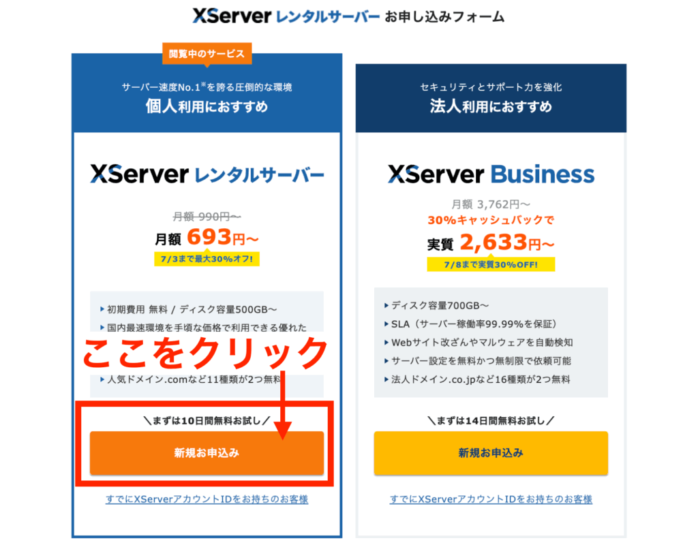Click the 人気ドメイン.com feature item
This screenshot has width=698, height=547.
191,379
